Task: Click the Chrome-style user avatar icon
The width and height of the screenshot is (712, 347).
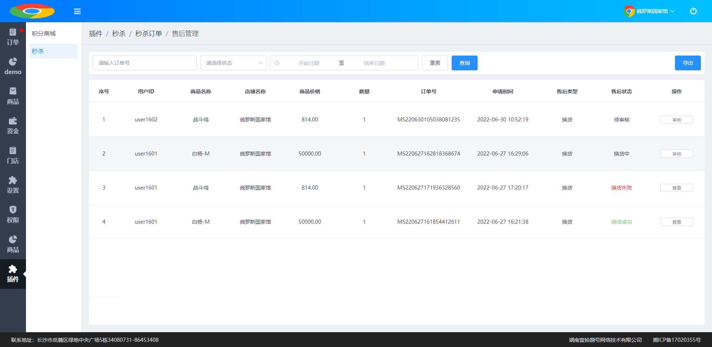Action: pyautogui.click(x=629, y=11)
